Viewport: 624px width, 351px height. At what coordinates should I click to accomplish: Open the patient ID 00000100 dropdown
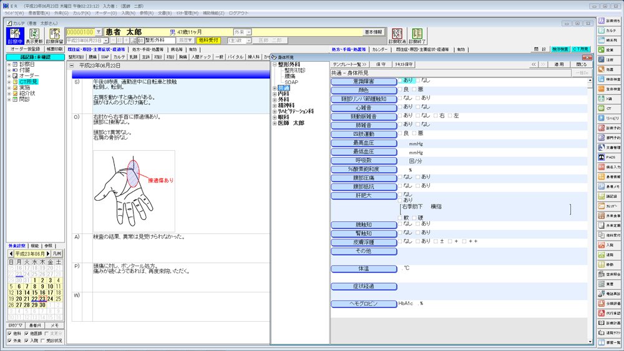[99, 32]
